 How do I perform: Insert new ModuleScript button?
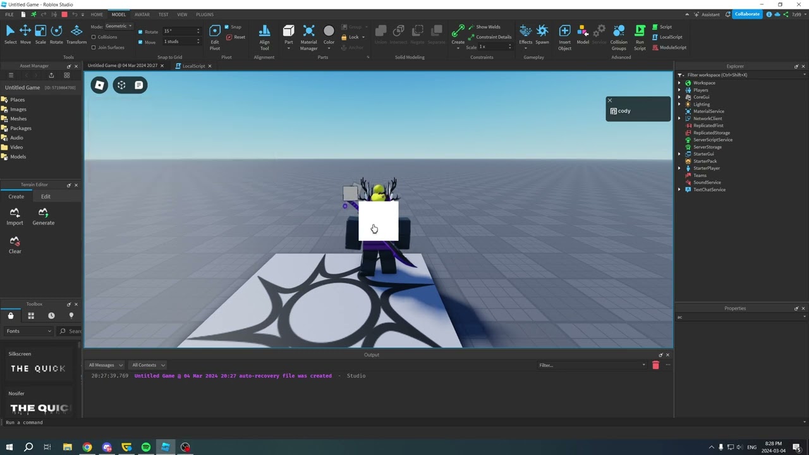click(x=669, y=47)
